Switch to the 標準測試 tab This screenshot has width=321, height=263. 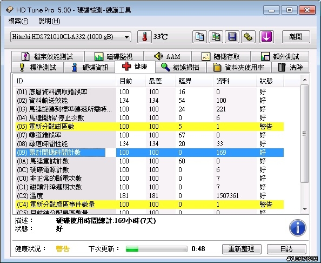(37, 67)
